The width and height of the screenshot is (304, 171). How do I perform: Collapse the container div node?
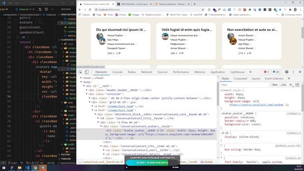pyautogui.click(x=86, y=94)
